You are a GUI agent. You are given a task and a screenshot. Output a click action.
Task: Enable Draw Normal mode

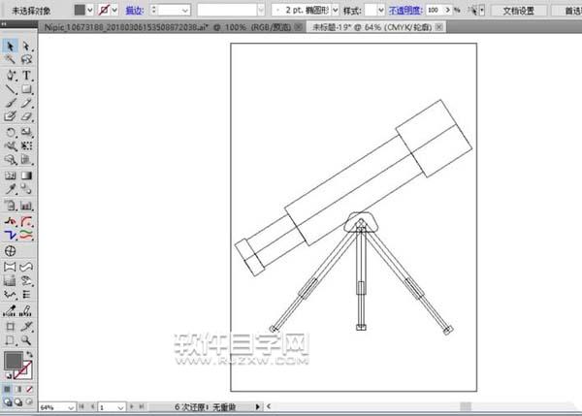7,401
